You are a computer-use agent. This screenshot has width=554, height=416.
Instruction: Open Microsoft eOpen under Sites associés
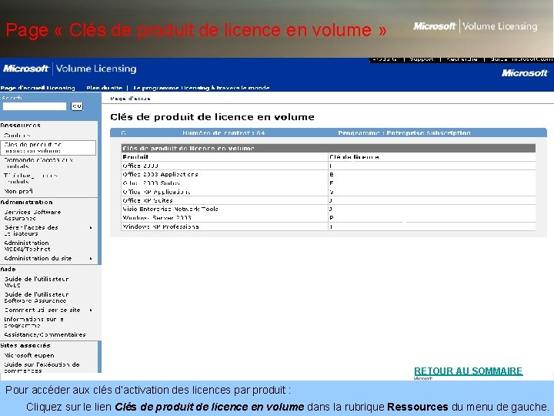pos(29,355)
